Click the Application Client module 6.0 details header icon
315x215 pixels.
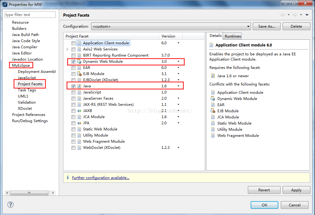[211, 45]
